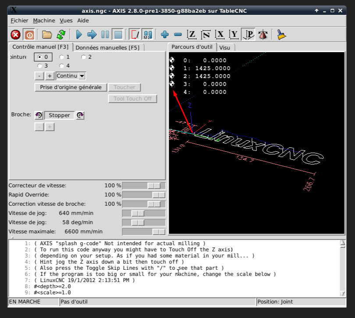Reload the current file
Image resolution: width=355 pixels, height=318 pixels.
pyautogui.click(x=61, y=35)
